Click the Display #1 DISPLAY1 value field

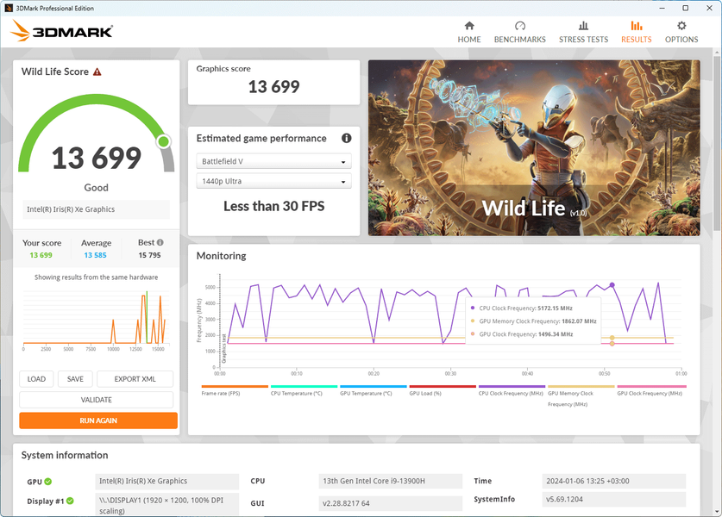tap(166, 505)
